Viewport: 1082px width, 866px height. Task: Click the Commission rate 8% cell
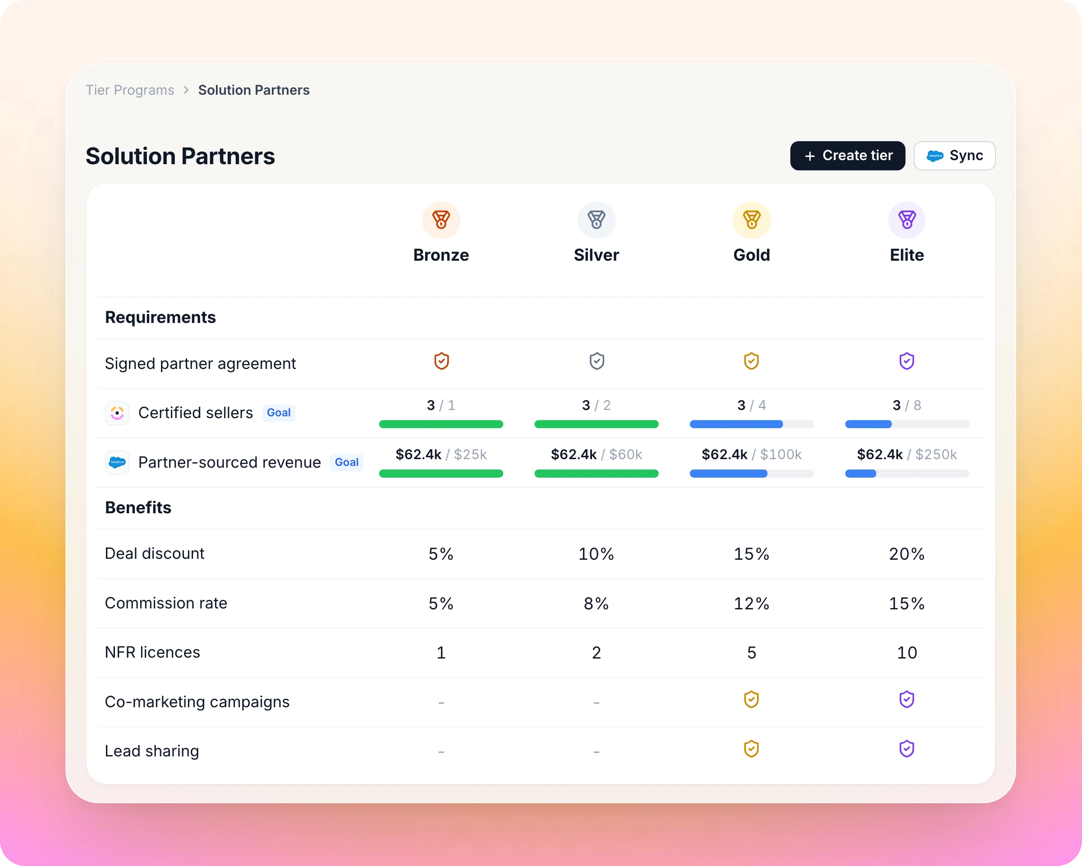tap(596, 603)
